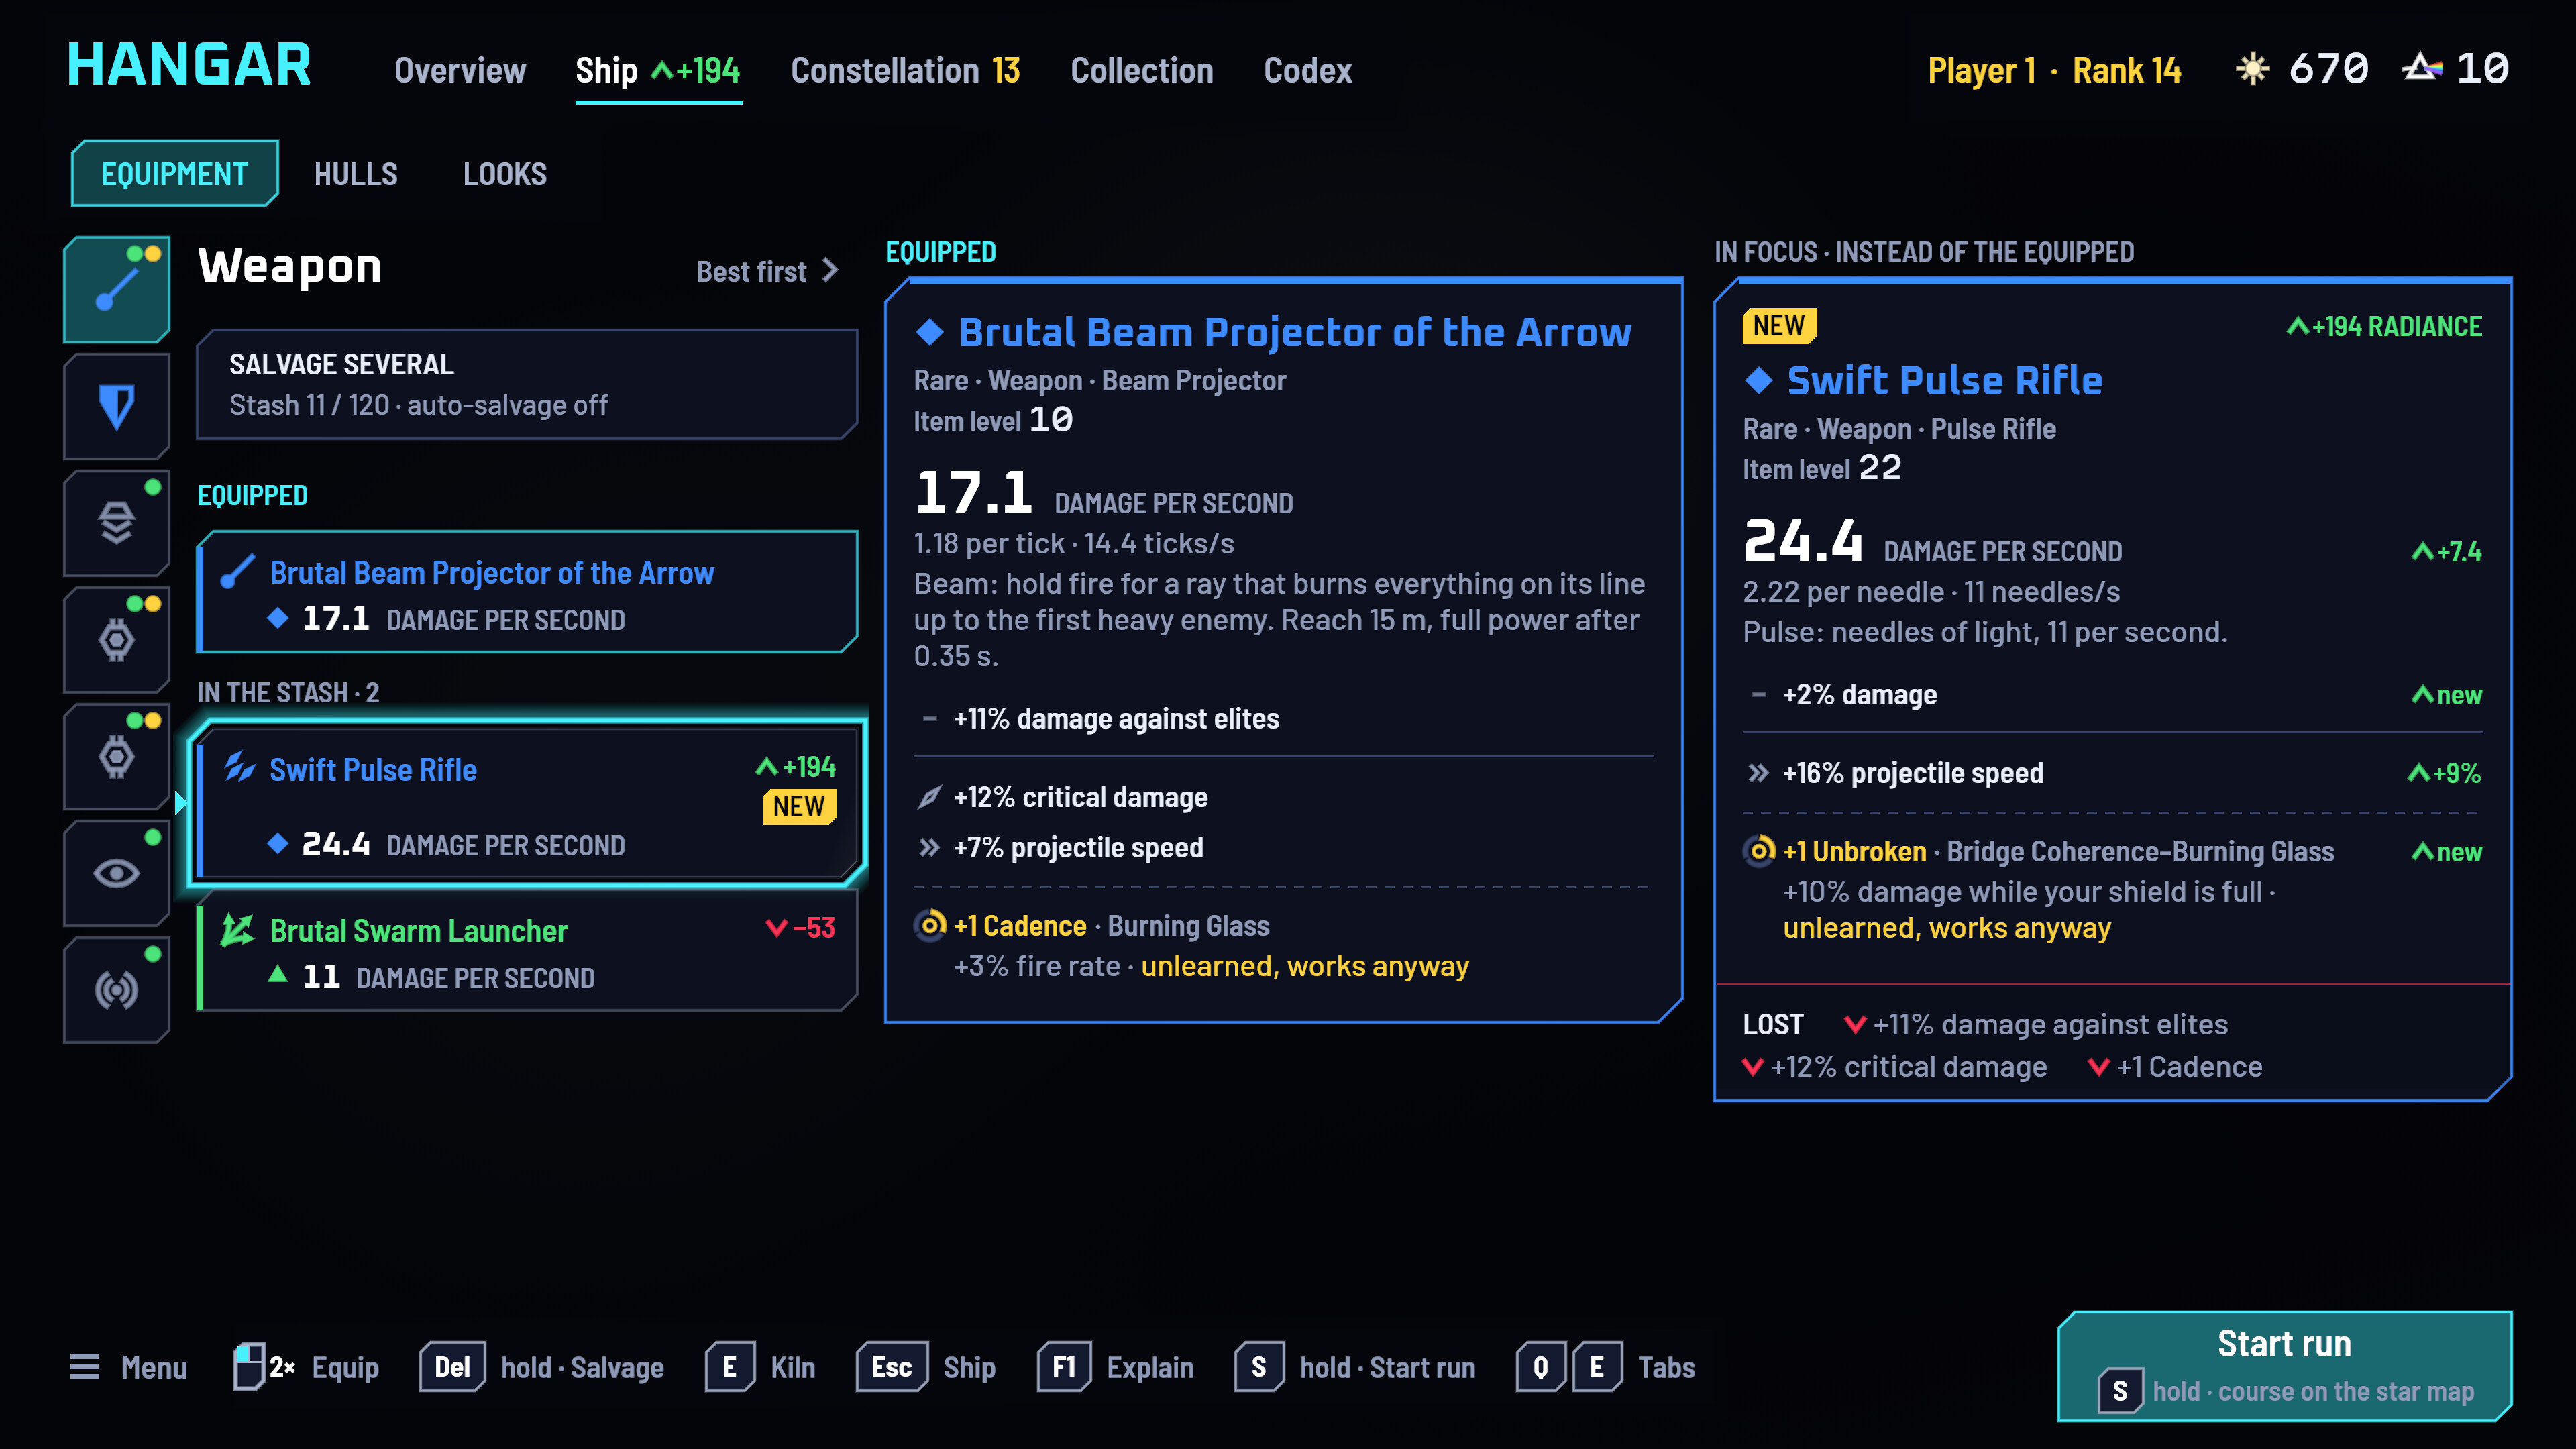Open the Codex tab

point(1308,71)
